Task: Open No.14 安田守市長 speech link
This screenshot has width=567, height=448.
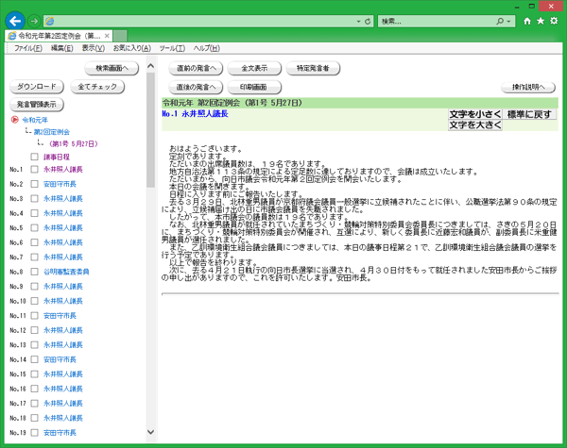Action: click(x=60, y=359)
